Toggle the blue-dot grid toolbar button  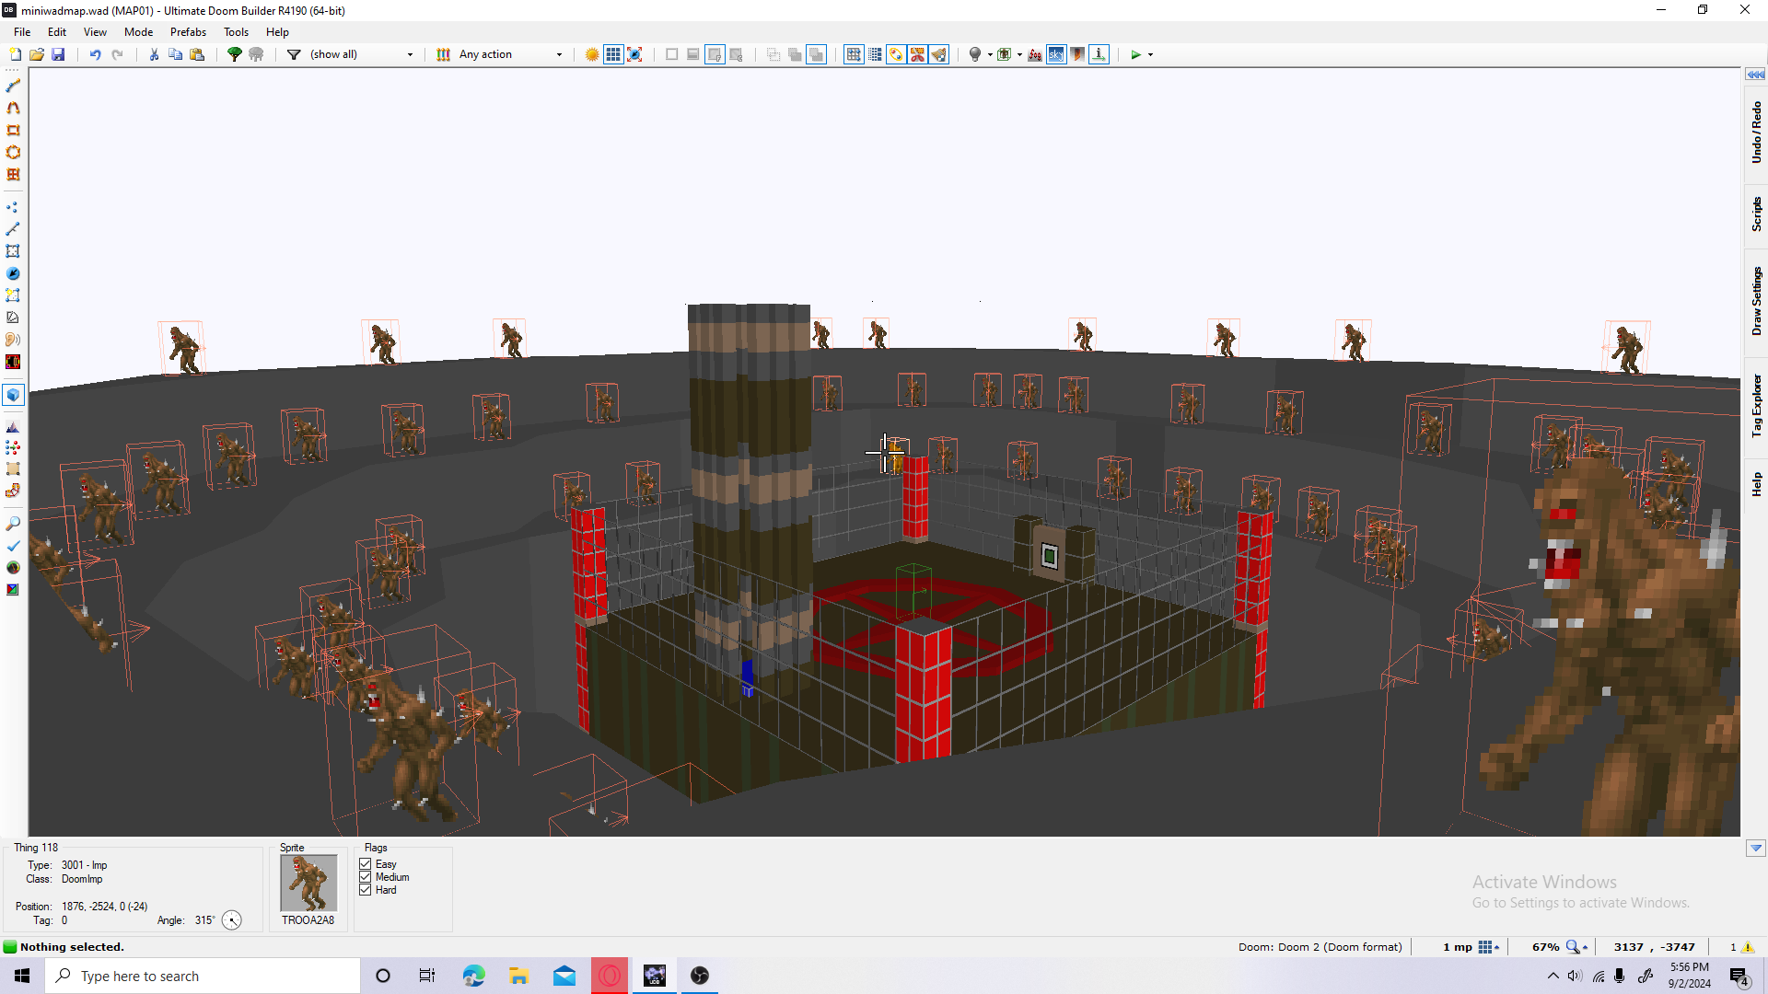tap(854, 54)
